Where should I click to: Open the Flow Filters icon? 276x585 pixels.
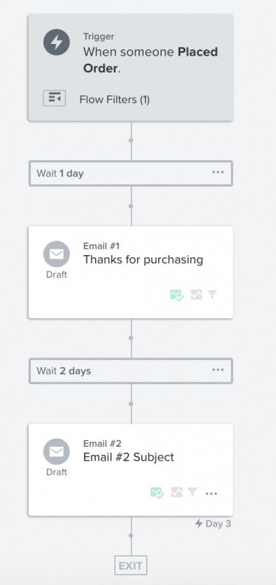point(54,99)
